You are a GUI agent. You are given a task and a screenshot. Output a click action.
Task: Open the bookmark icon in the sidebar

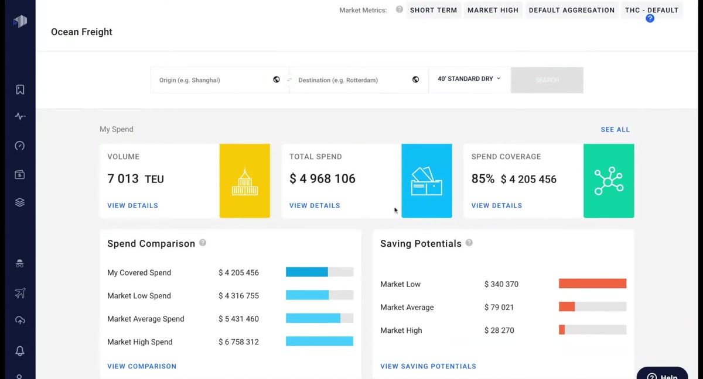[x=20, y=89]
